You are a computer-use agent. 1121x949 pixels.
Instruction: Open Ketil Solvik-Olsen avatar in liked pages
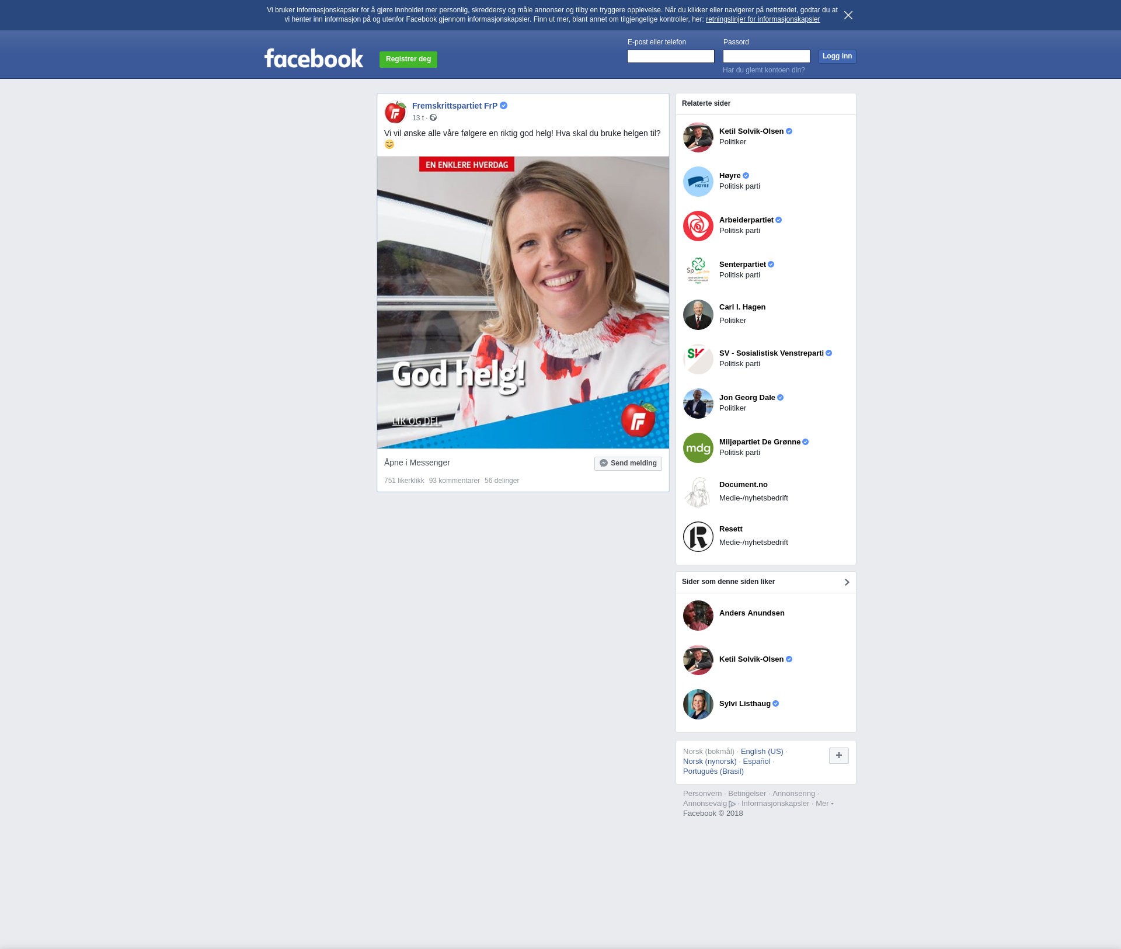pos(698,660)
